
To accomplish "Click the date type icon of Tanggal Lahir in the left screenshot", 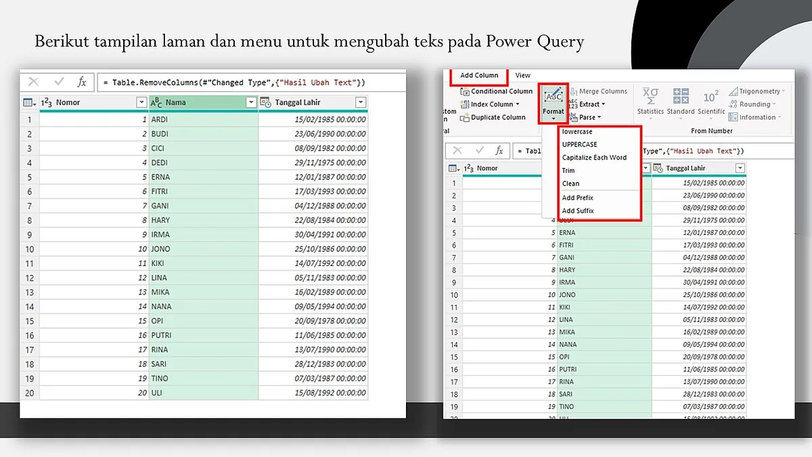I will [x=266, y=102].
